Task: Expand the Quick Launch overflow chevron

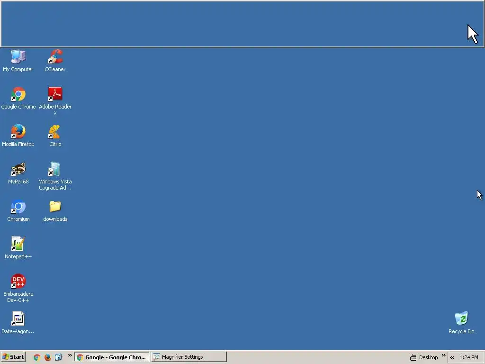Action: (x=70, y=355)
